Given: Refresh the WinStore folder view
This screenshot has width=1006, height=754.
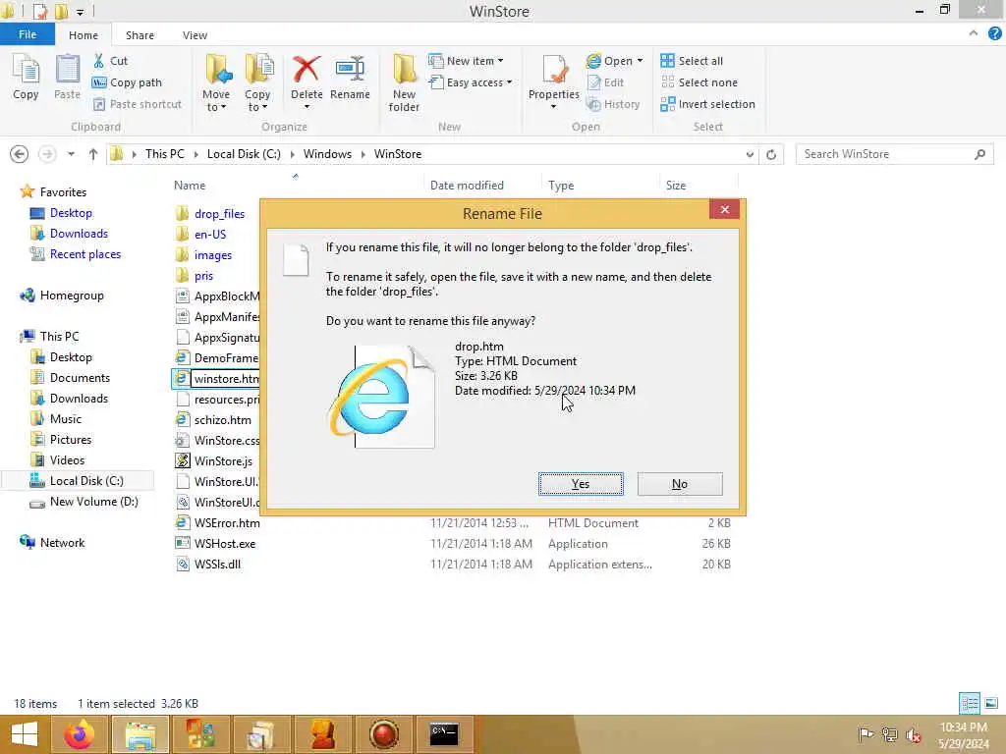Looking at the screenshot, I should coord(771,154).
